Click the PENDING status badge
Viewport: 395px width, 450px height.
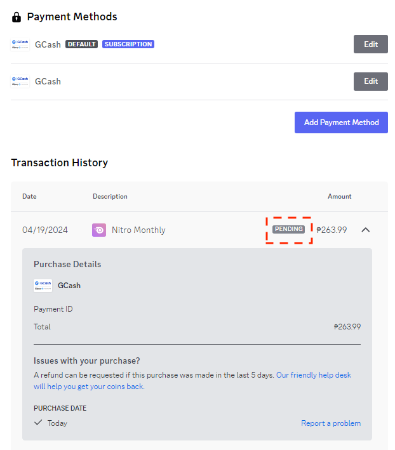click(289, 229)
